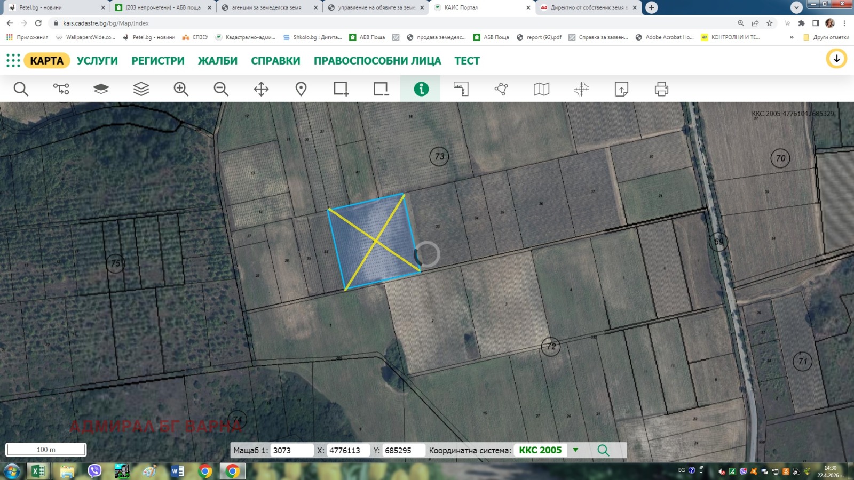854x480 pixels.
Task: Click the X coordinate input field
Action: pyautogui.click(x=348, y=450)
